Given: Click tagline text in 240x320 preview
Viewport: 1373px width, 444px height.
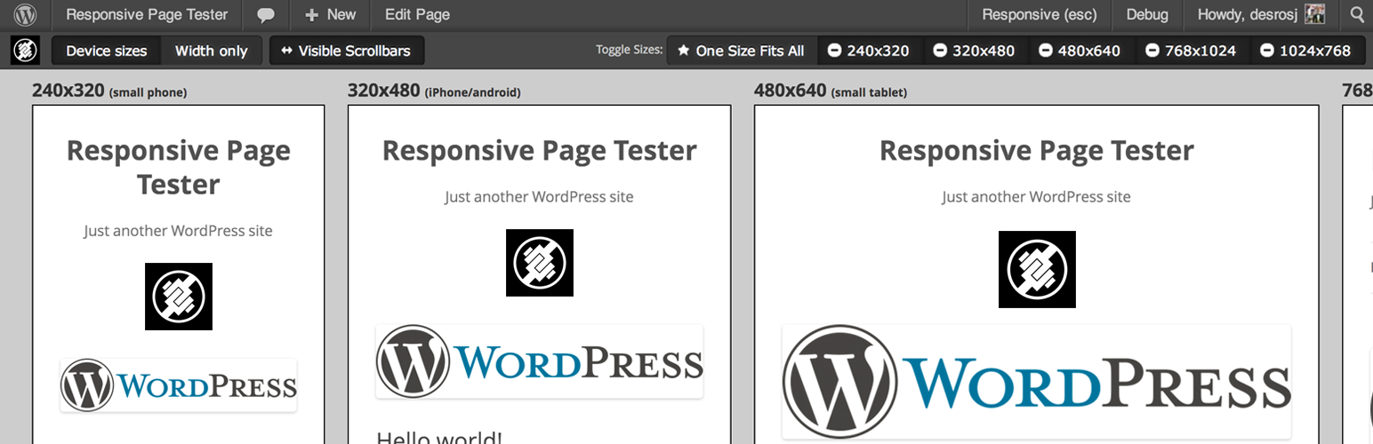Looking at the screenshot, I should click(x=179, y=231).
